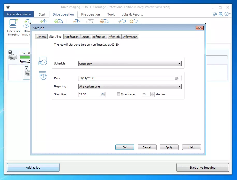Click the O&O DiskImage app logo icon
This screenshot has width=237, height=180.
pos(8,7)
